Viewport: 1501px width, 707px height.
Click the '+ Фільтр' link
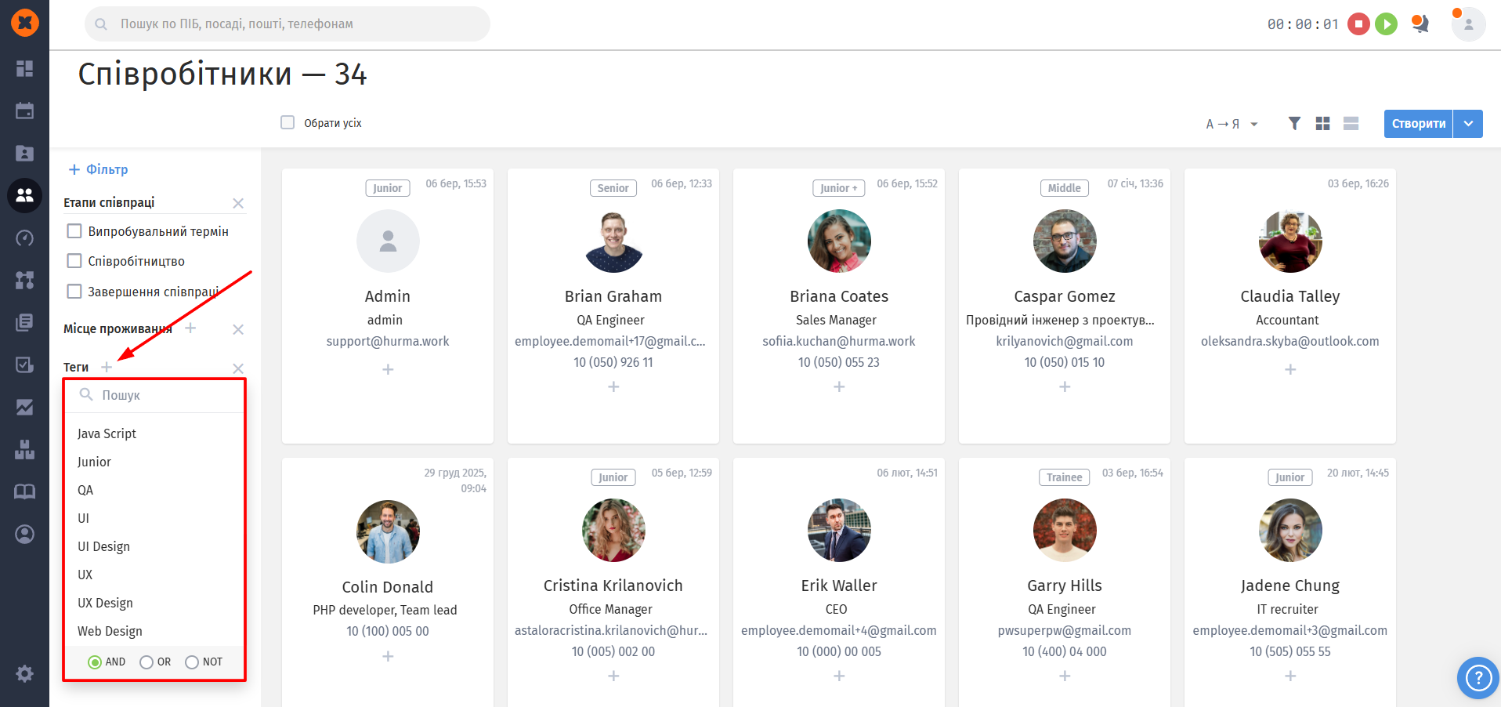(99, 169)
